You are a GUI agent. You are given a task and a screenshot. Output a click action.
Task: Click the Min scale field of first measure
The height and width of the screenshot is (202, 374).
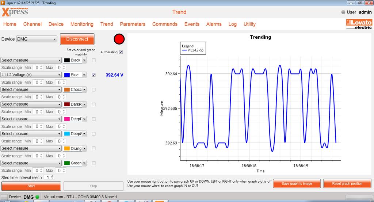[x=38, y=68]
